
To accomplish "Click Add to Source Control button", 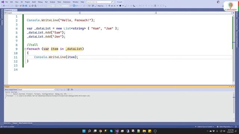I will click(205, 127).
